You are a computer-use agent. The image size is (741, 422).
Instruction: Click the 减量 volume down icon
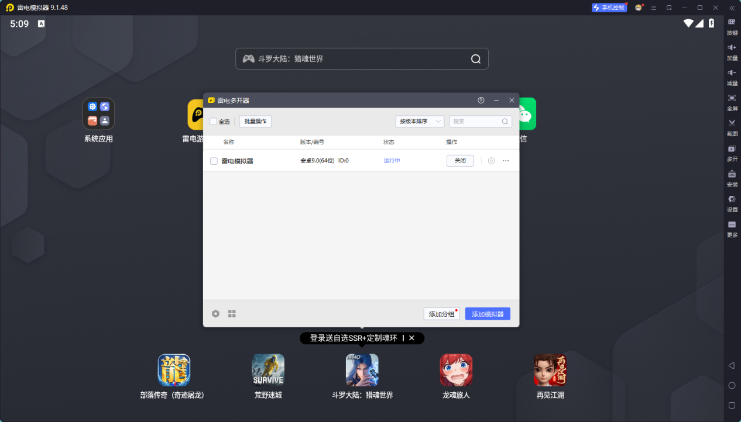coord(732,72)
